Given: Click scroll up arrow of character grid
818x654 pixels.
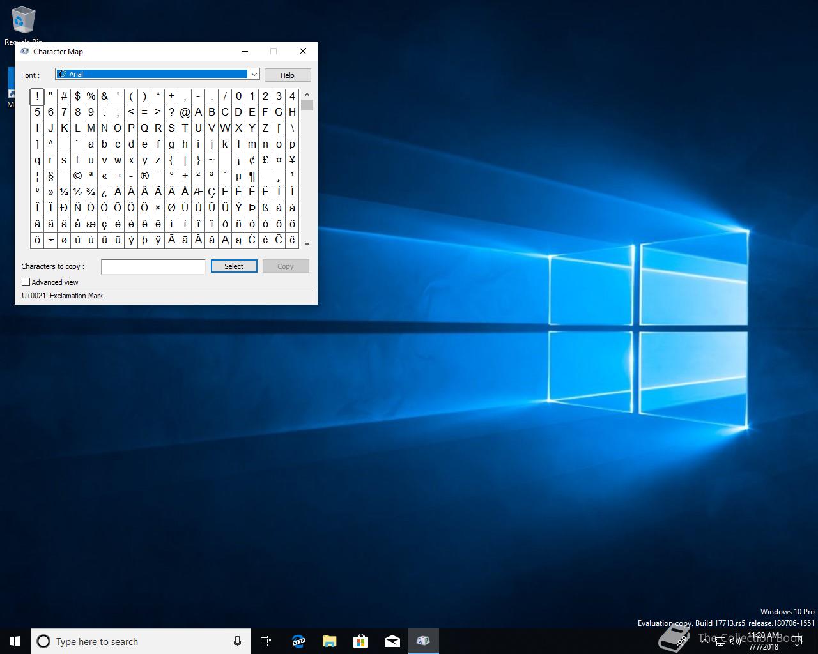Looking at the screenshot, I should point(307,95).
